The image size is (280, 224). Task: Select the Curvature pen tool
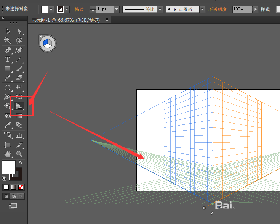pyautogui.click(x=19, y=50)
